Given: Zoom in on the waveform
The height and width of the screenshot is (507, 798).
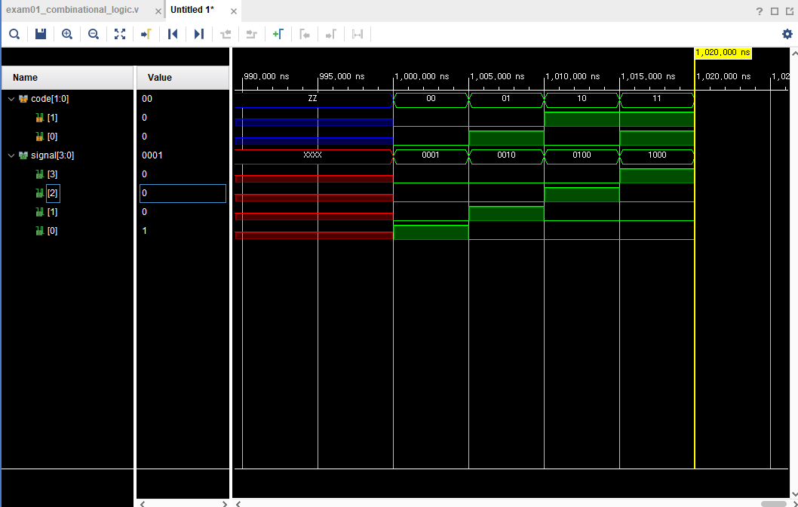Looking at the screenshot, I should pyautogui.click(x=66, y=34).
